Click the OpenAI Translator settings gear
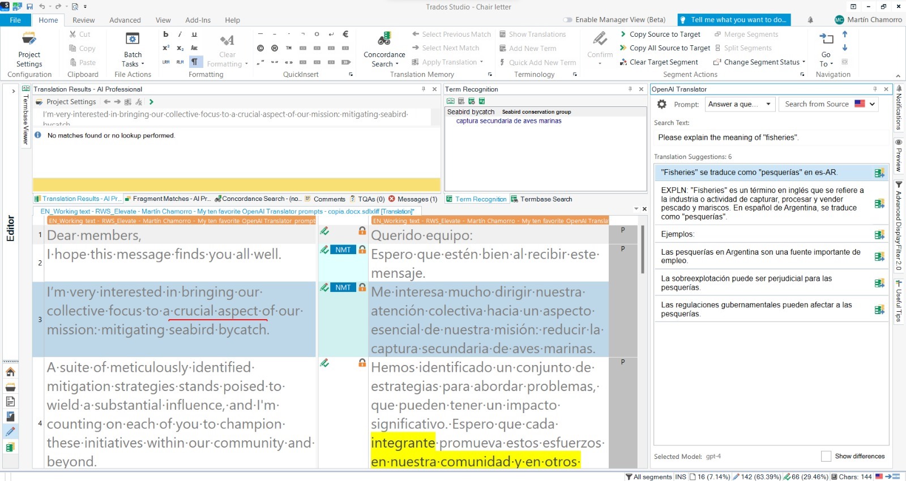Viewport: 906px width, 481px height. [x=661, y=104]
